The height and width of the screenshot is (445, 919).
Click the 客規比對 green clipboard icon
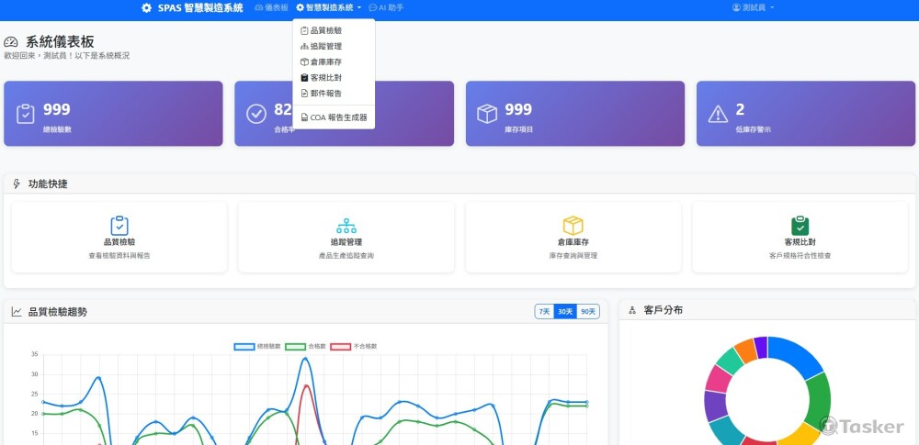tap(800, 226)
